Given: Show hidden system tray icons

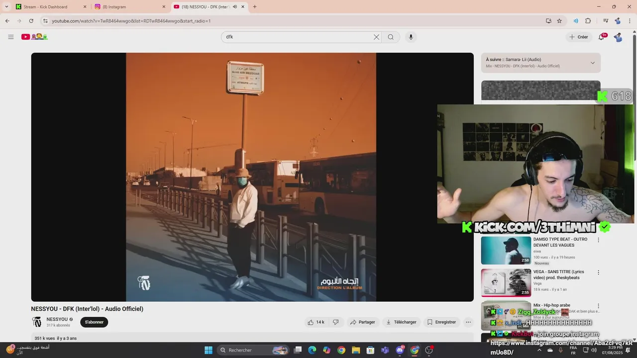Looking at the screenshot, I should pos(539,350).
